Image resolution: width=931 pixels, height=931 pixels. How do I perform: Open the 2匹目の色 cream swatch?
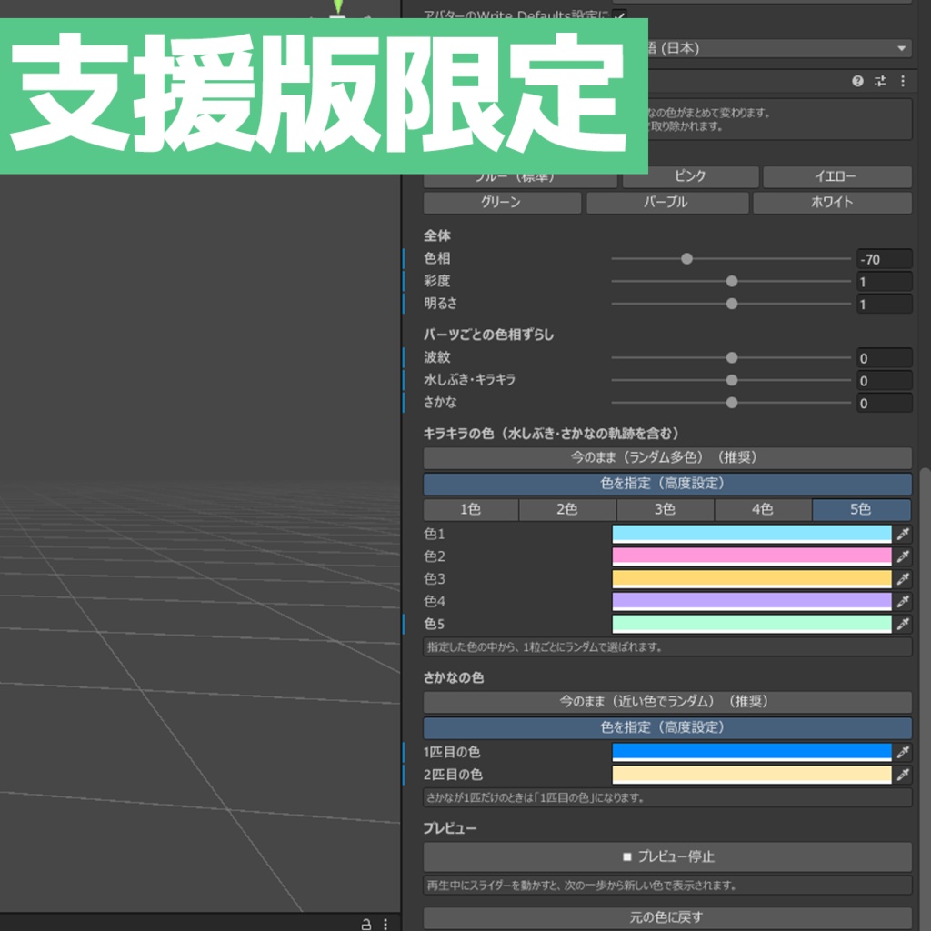tap(752, 775)
